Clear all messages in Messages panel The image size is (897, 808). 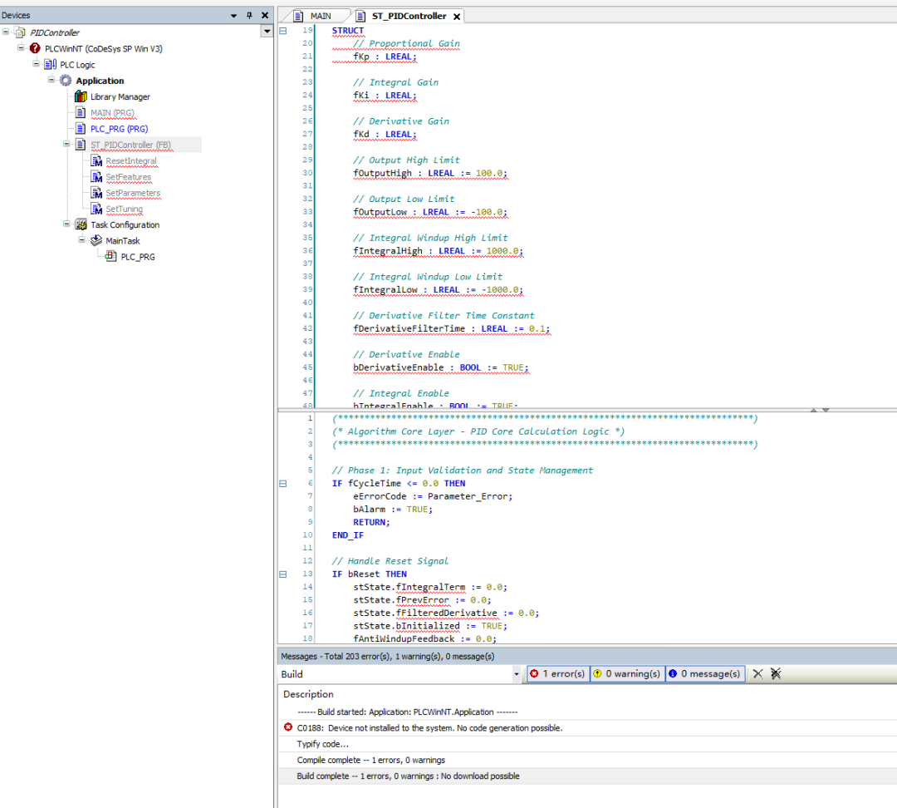tap(776, 674)
